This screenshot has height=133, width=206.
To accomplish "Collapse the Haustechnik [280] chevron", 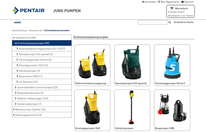I will (x=14, y=38).
